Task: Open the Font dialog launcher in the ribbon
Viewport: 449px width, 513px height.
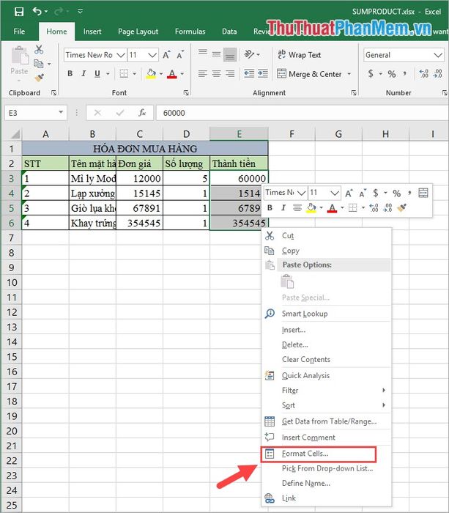Action: (186, 93)
